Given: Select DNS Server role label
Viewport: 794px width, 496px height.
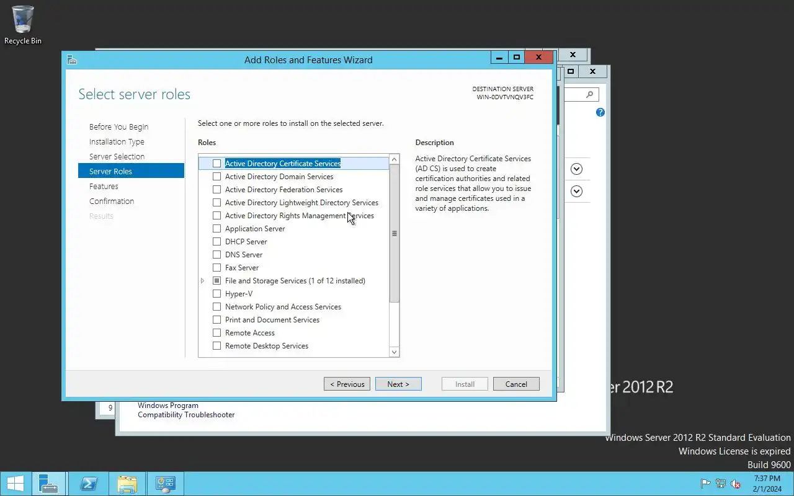Looking at the screenshot, I should coord(244,255).
